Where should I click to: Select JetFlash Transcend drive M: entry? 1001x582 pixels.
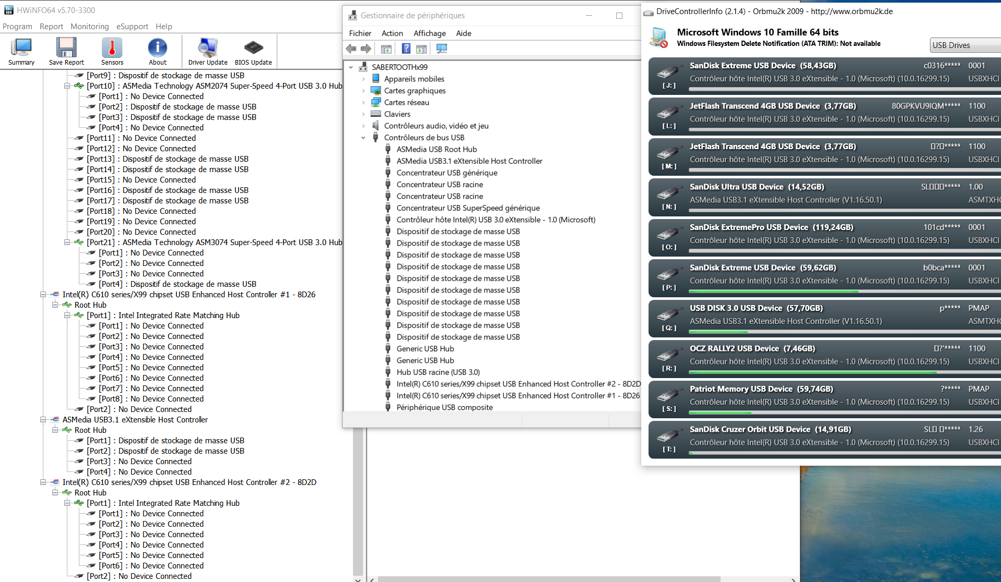825,157
